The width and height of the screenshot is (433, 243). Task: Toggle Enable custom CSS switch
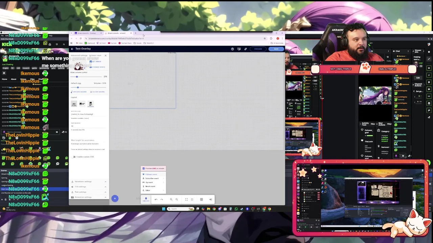tap(74, 157)
